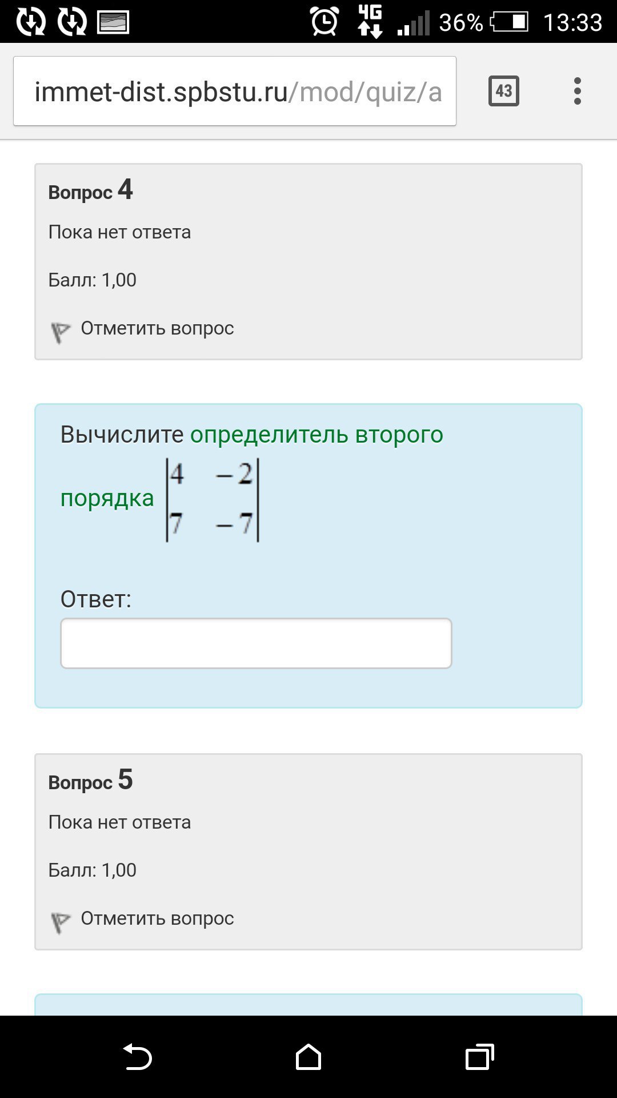The width and height of the screenshot is (617, 1098).
Task: Open the "определитель второго" glossary link
Action: (x=316, y=435)
